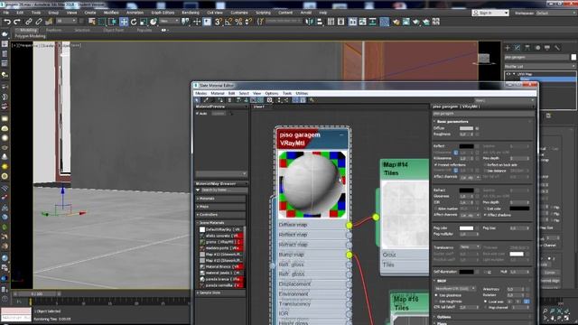Viewport: 578px width, 325px height.
Task: Click the Search by Name field in browser
Action: pos(224,190)
